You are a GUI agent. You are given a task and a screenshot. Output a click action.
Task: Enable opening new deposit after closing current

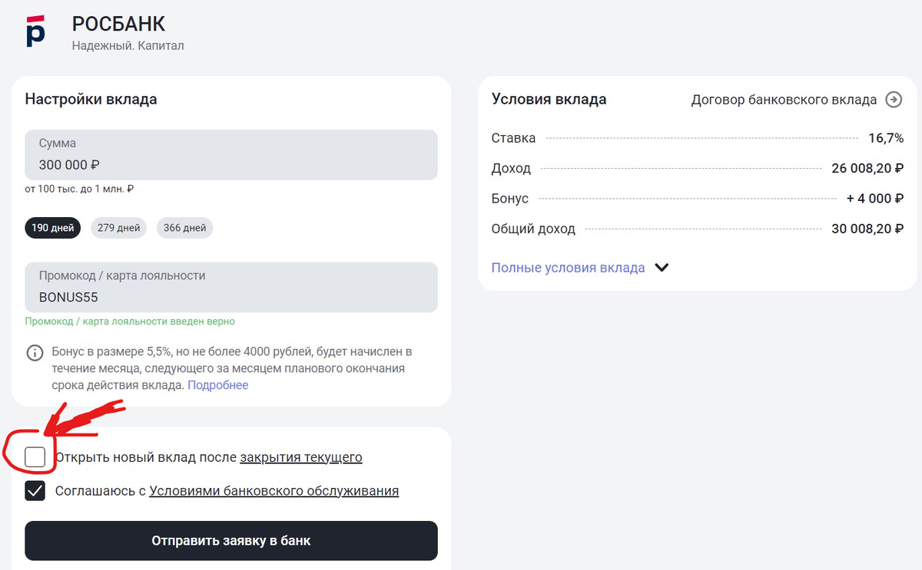(35, 457)
